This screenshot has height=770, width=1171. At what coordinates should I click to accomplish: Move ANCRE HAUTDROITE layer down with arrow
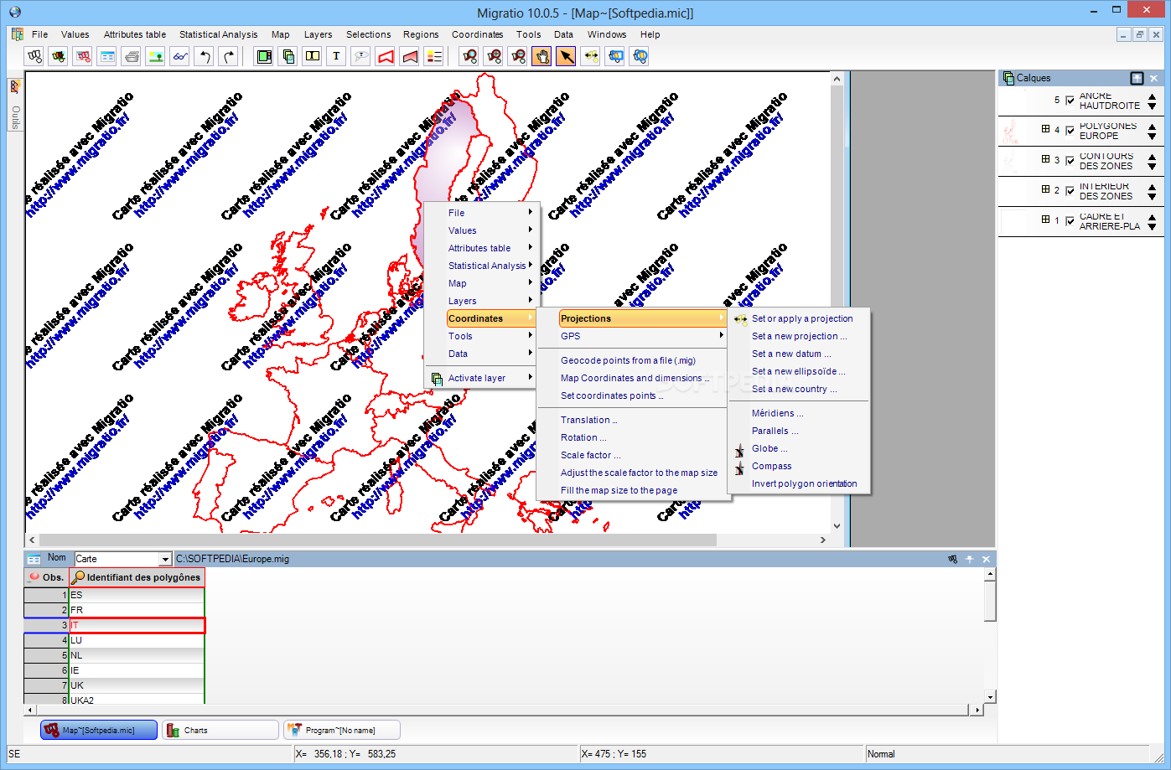(1152, 106)
